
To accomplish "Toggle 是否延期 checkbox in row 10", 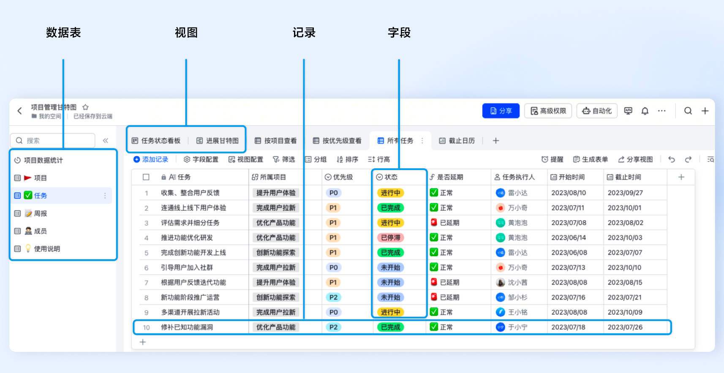I will pyautogui.click(x=434, y=327).
